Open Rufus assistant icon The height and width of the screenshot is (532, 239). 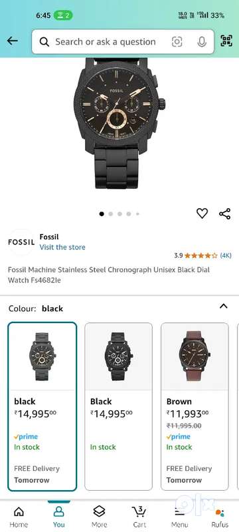220,517
